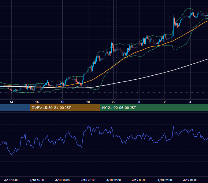Click the NY 21:00-06:00 JST session bar
This screenshot has height=183, width=208.
click(154, 108)
